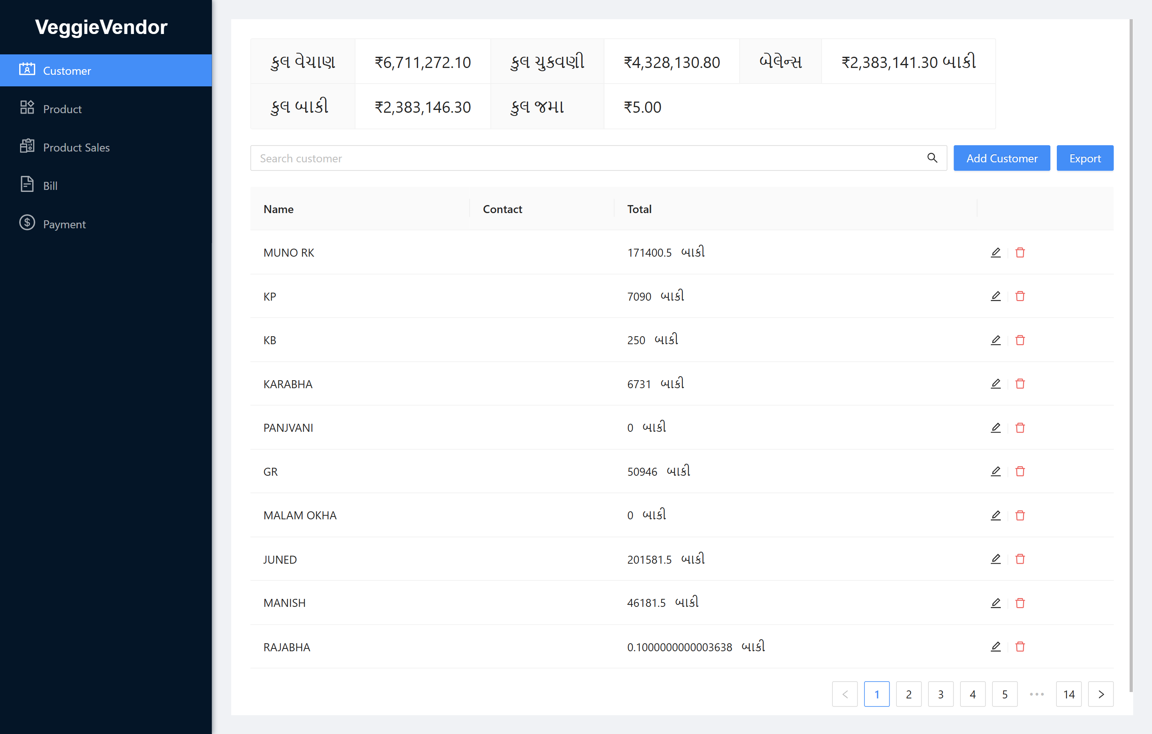
Task: Click the Add Customer button
Action: 1001,158
